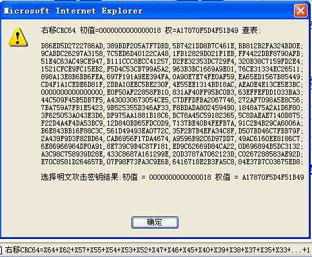Click the table value starting with A4300306
Screen dimensions: 312x257
137,100
